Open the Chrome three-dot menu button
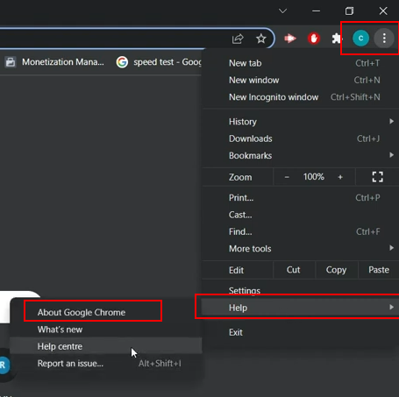The image size is (399, 397). [384, 38]
